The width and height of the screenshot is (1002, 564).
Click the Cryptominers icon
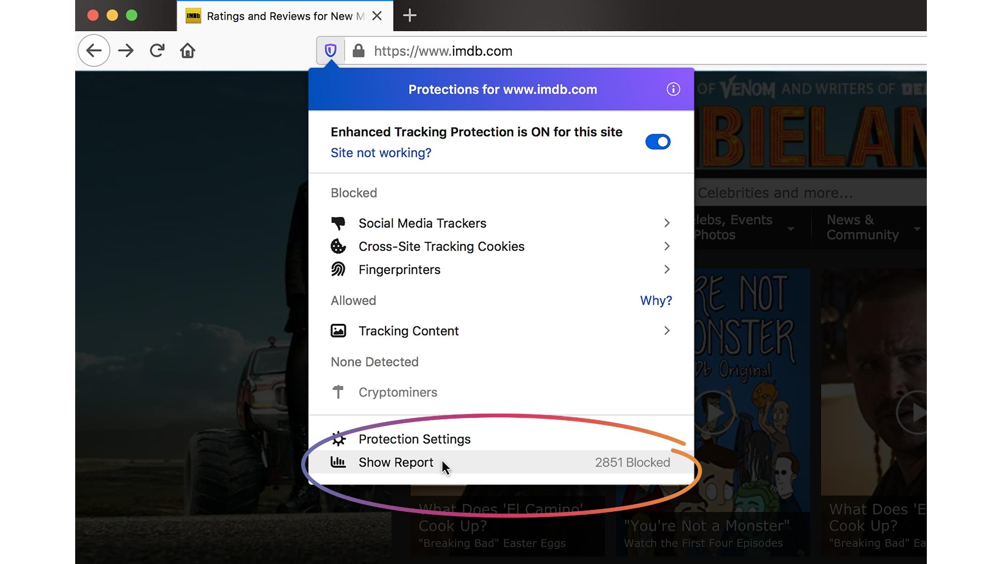pos(338,392)
